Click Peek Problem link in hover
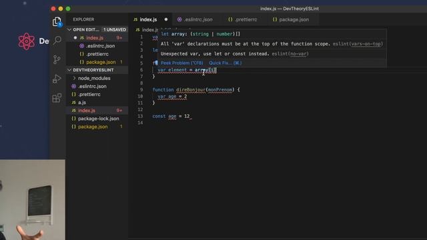The image size is (427, 240). click(181, 63)
